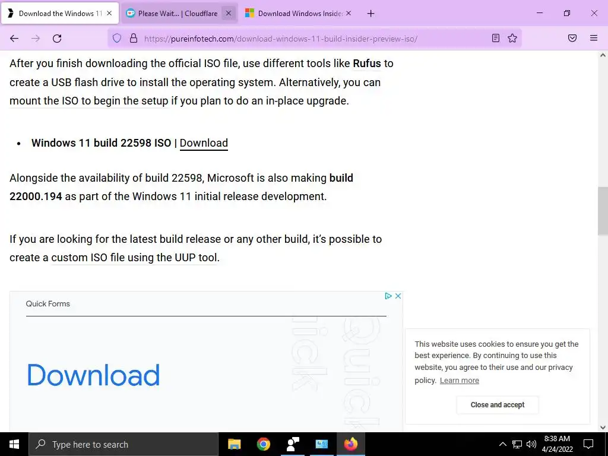This screenshot has height=456, width=608.
Task: Open notification action center
Action: click(588, 444)
